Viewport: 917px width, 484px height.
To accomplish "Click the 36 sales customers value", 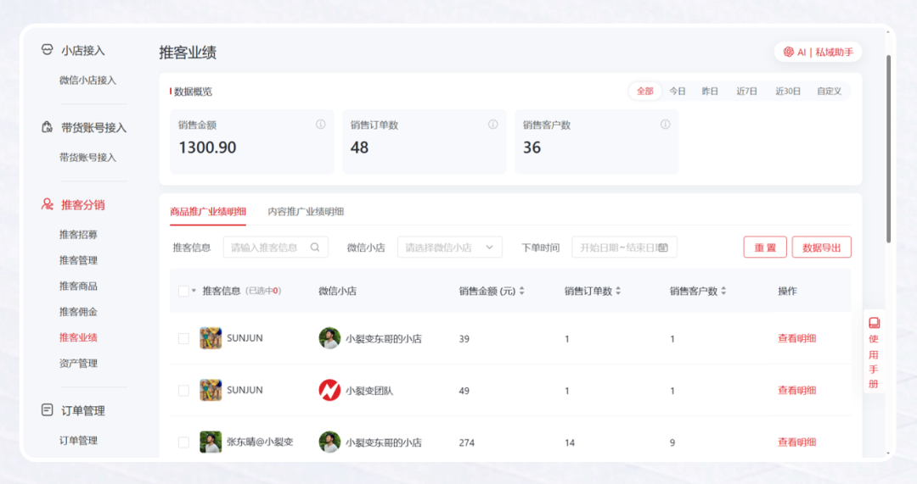I will click(532, 147).
